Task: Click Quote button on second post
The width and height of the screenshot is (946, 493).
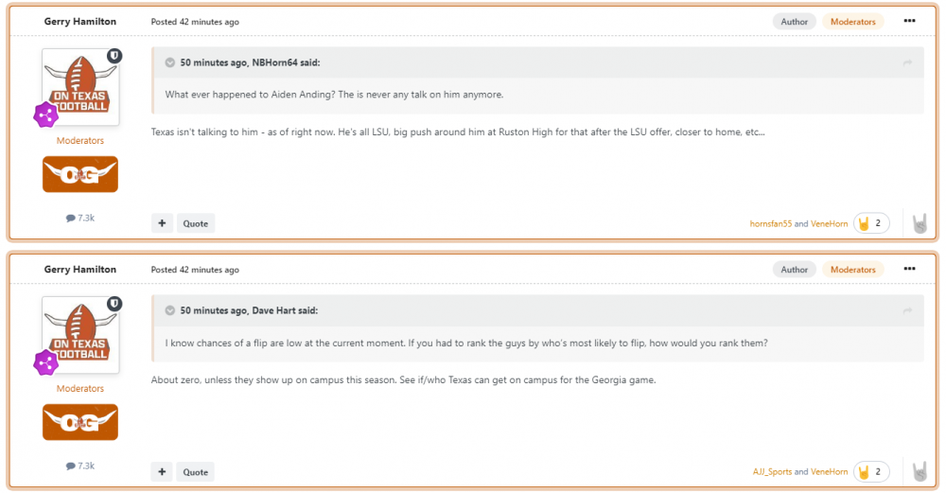Action: point(196,471)
